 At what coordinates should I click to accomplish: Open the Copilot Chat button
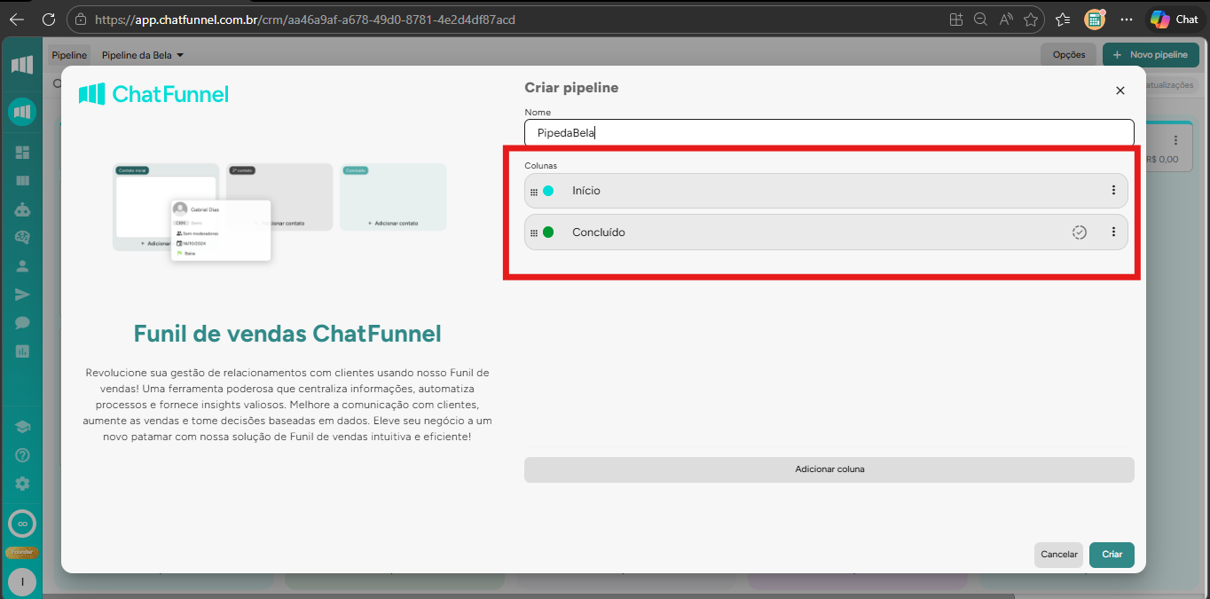coord(1175,19)
